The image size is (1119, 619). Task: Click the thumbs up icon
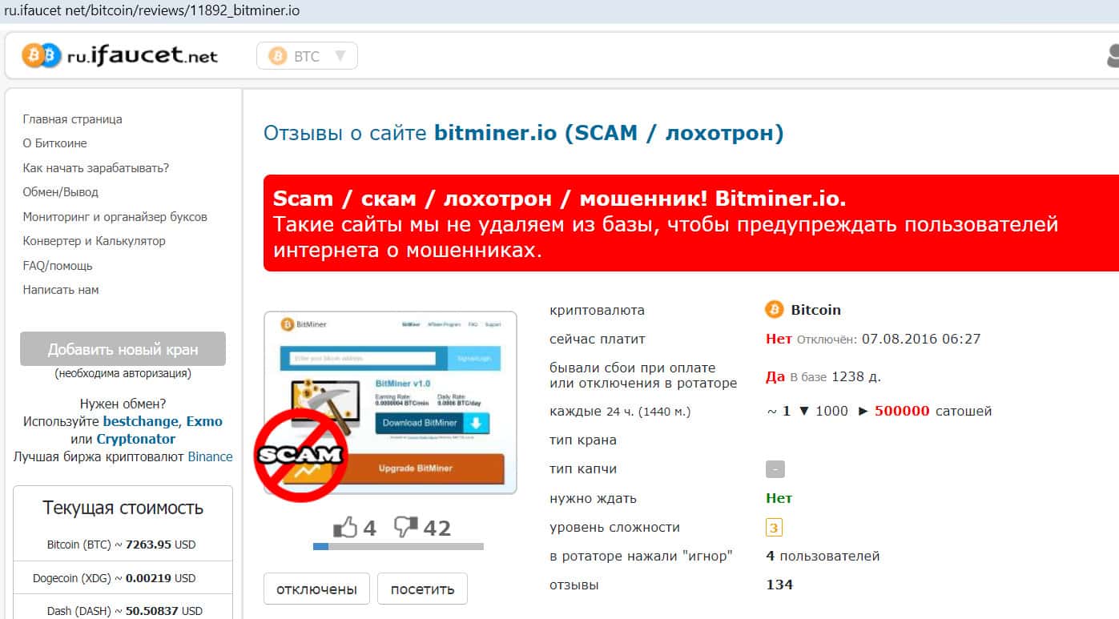point(345,527)
